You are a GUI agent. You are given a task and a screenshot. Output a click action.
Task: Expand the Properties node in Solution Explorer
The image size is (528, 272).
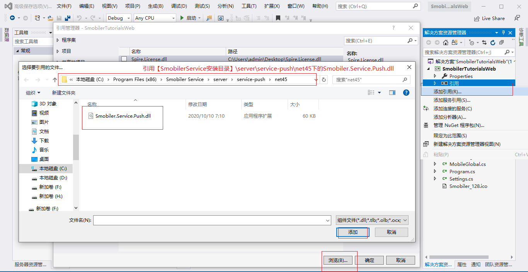coord(435,76)
